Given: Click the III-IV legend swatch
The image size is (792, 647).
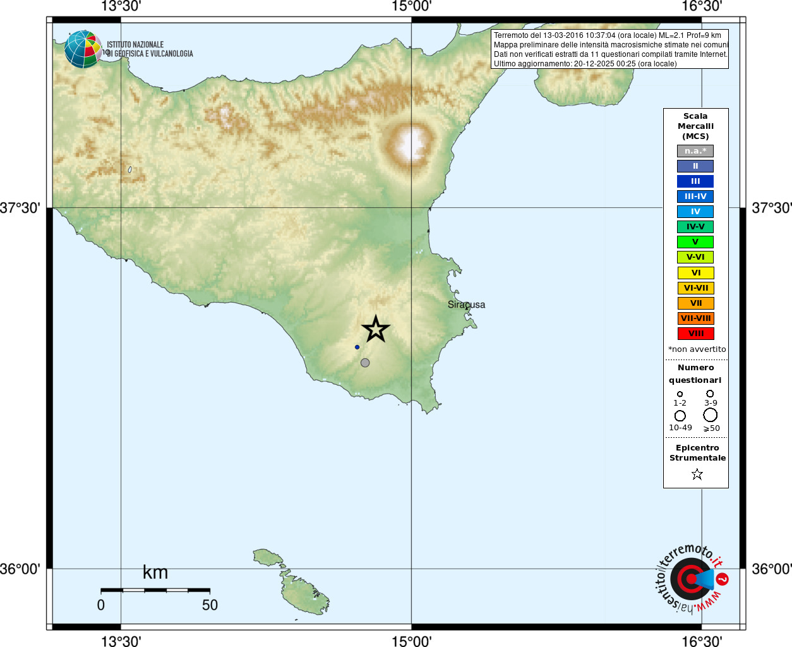Looking at the screenshot, I should click(695, 197).
